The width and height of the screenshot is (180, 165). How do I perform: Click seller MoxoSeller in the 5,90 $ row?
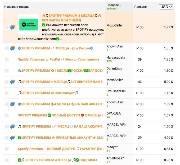point(115,80)
